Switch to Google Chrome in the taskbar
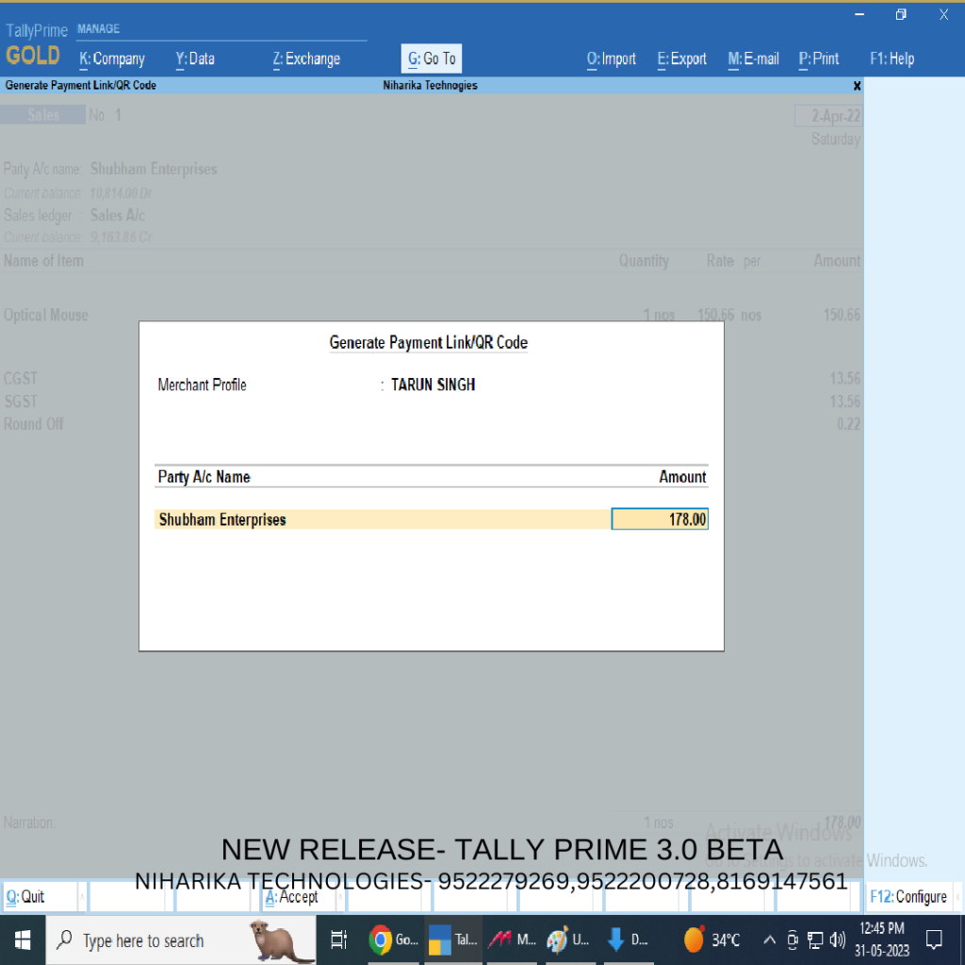Viewport: 965px width, 965px height. coord(394,940)
